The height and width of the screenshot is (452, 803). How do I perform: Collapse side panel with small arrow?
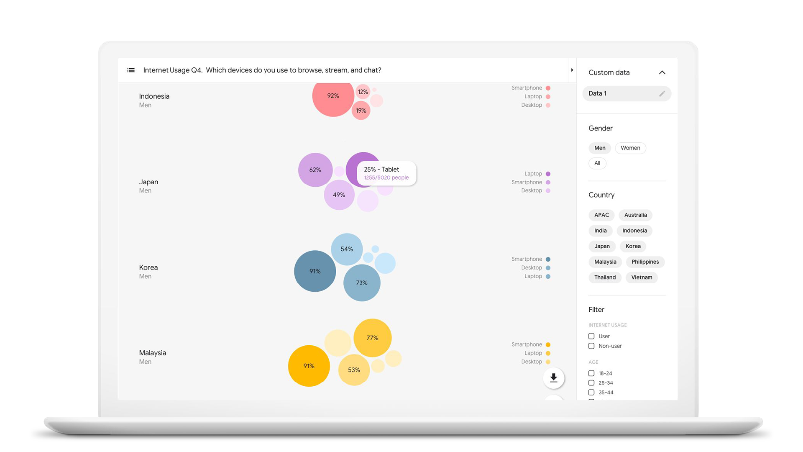pos(572,70)
